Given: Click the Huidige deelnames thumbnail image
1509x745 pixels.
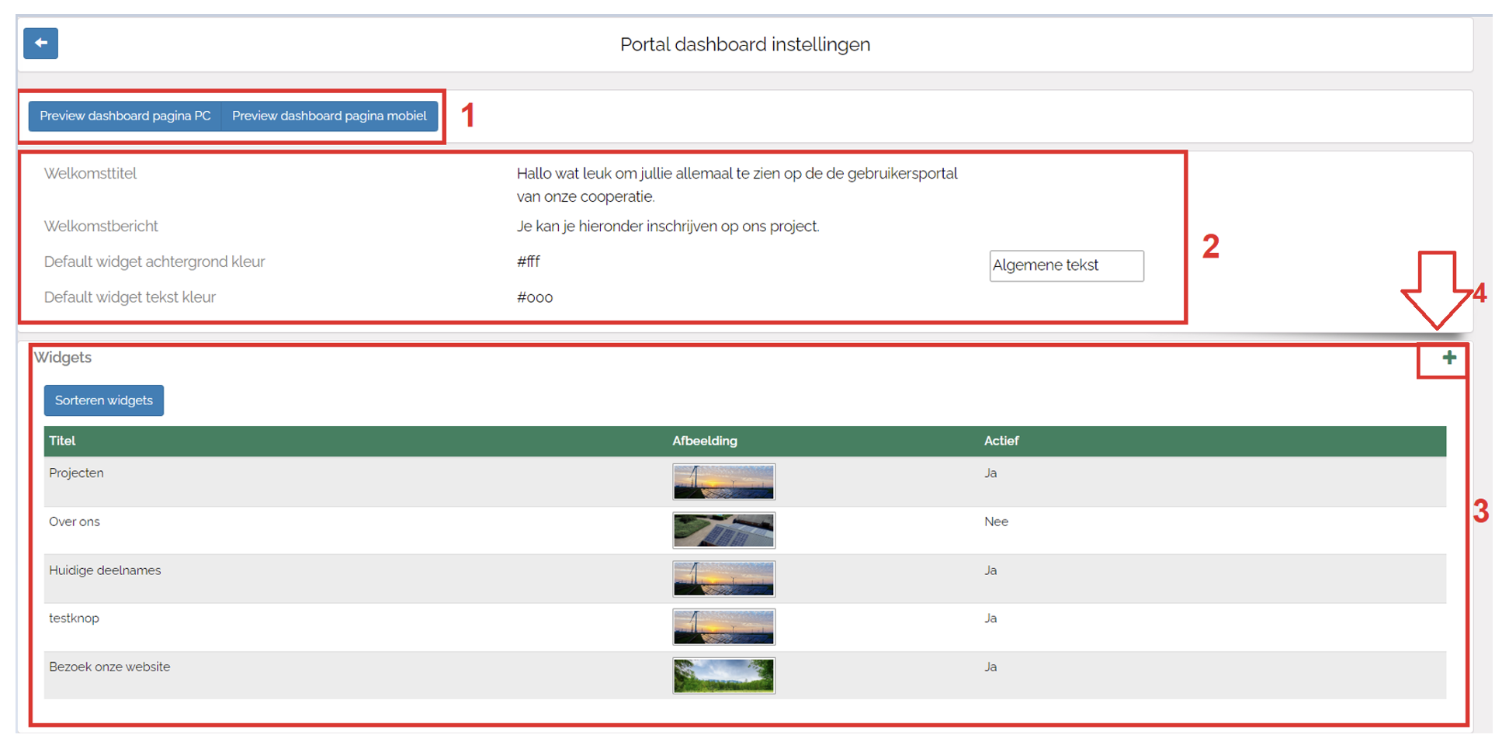Looking at the screenshot, I should pyautogui.click(x=723, y=579).
